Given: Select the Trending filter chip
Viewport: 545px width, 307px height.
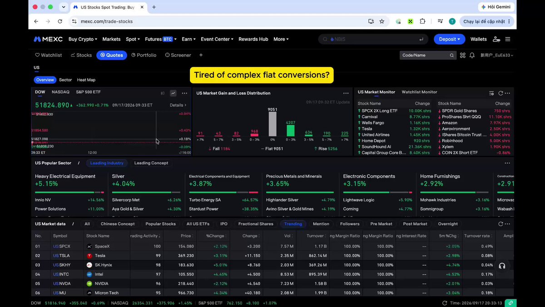Looking at the screenshot, I should click(x=293, y=224).
